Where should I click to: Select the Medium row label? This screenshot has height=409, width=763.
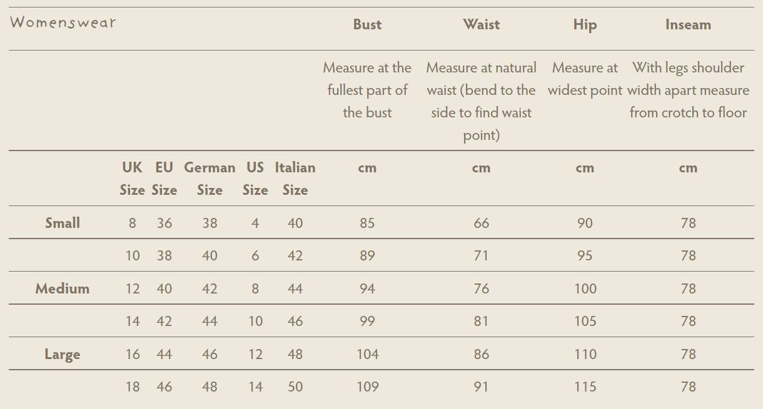coord(63,288)
